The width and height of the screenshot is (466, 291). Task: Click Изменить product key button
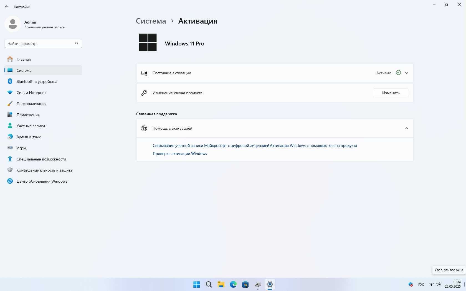pyautogui.click(x=391, y=93)
